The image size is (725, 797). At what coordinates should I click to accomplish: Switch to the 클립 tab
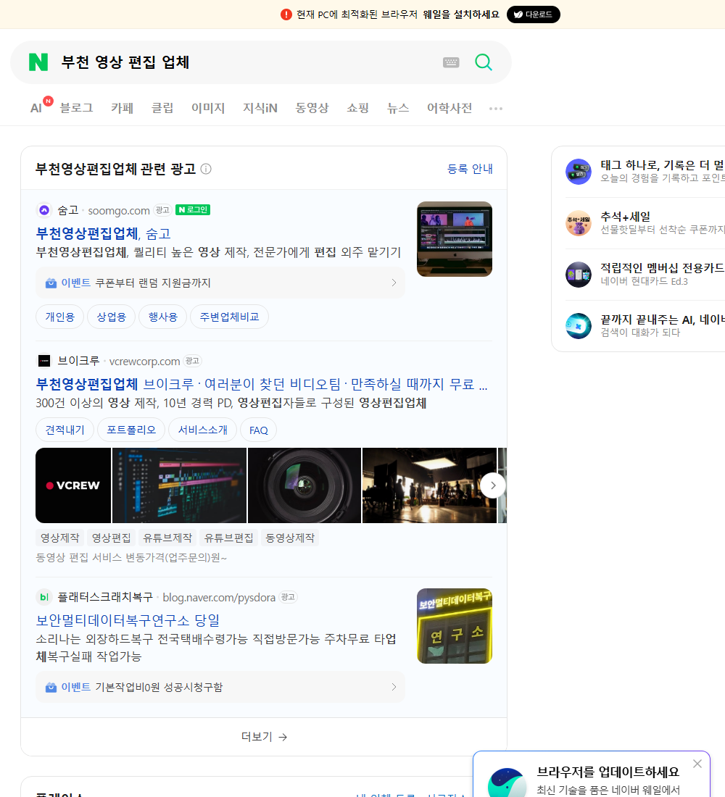[x=162, y=108]
